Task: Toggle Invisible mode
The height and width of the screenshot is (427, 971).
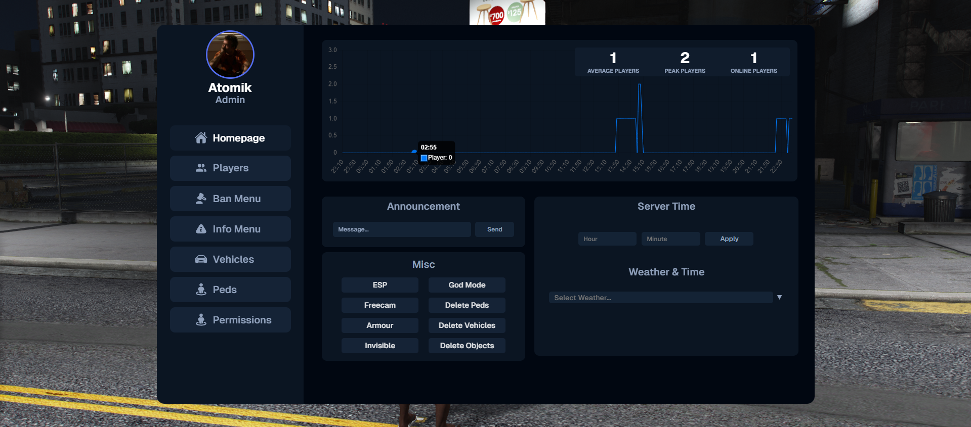Action: click(x=380, y=346)
